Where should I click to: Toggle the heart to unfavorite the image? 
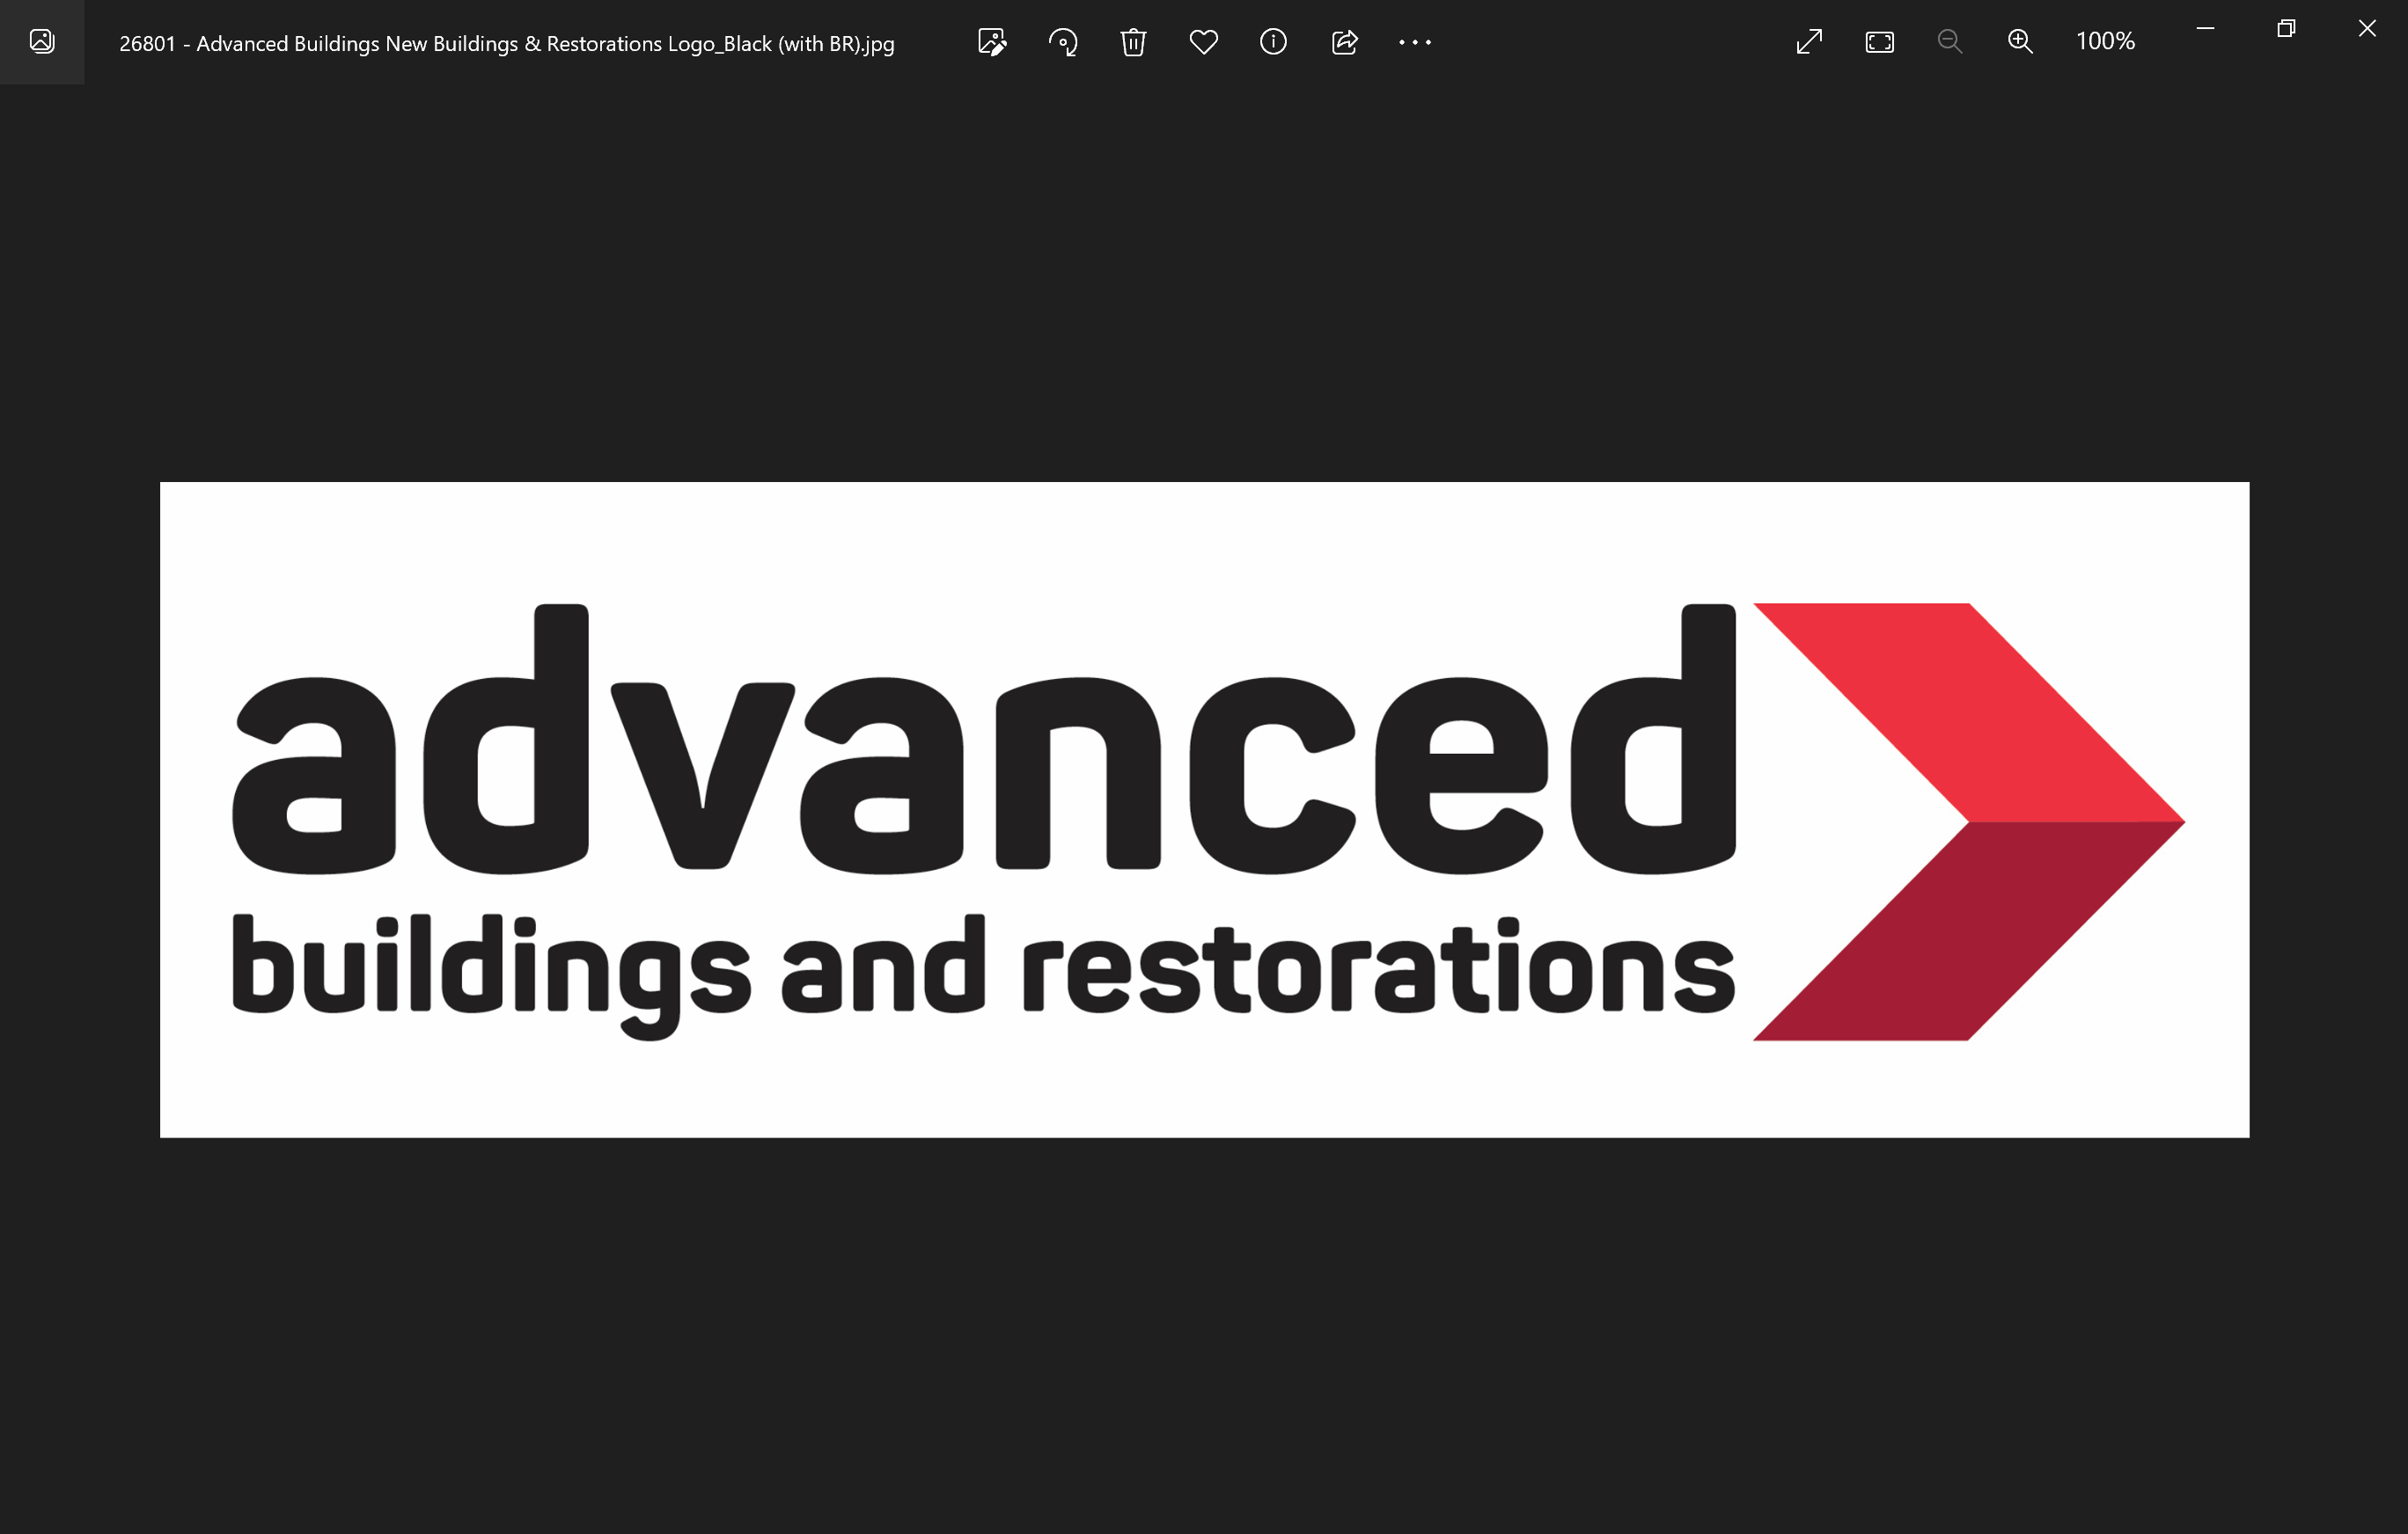(1203, 42)
